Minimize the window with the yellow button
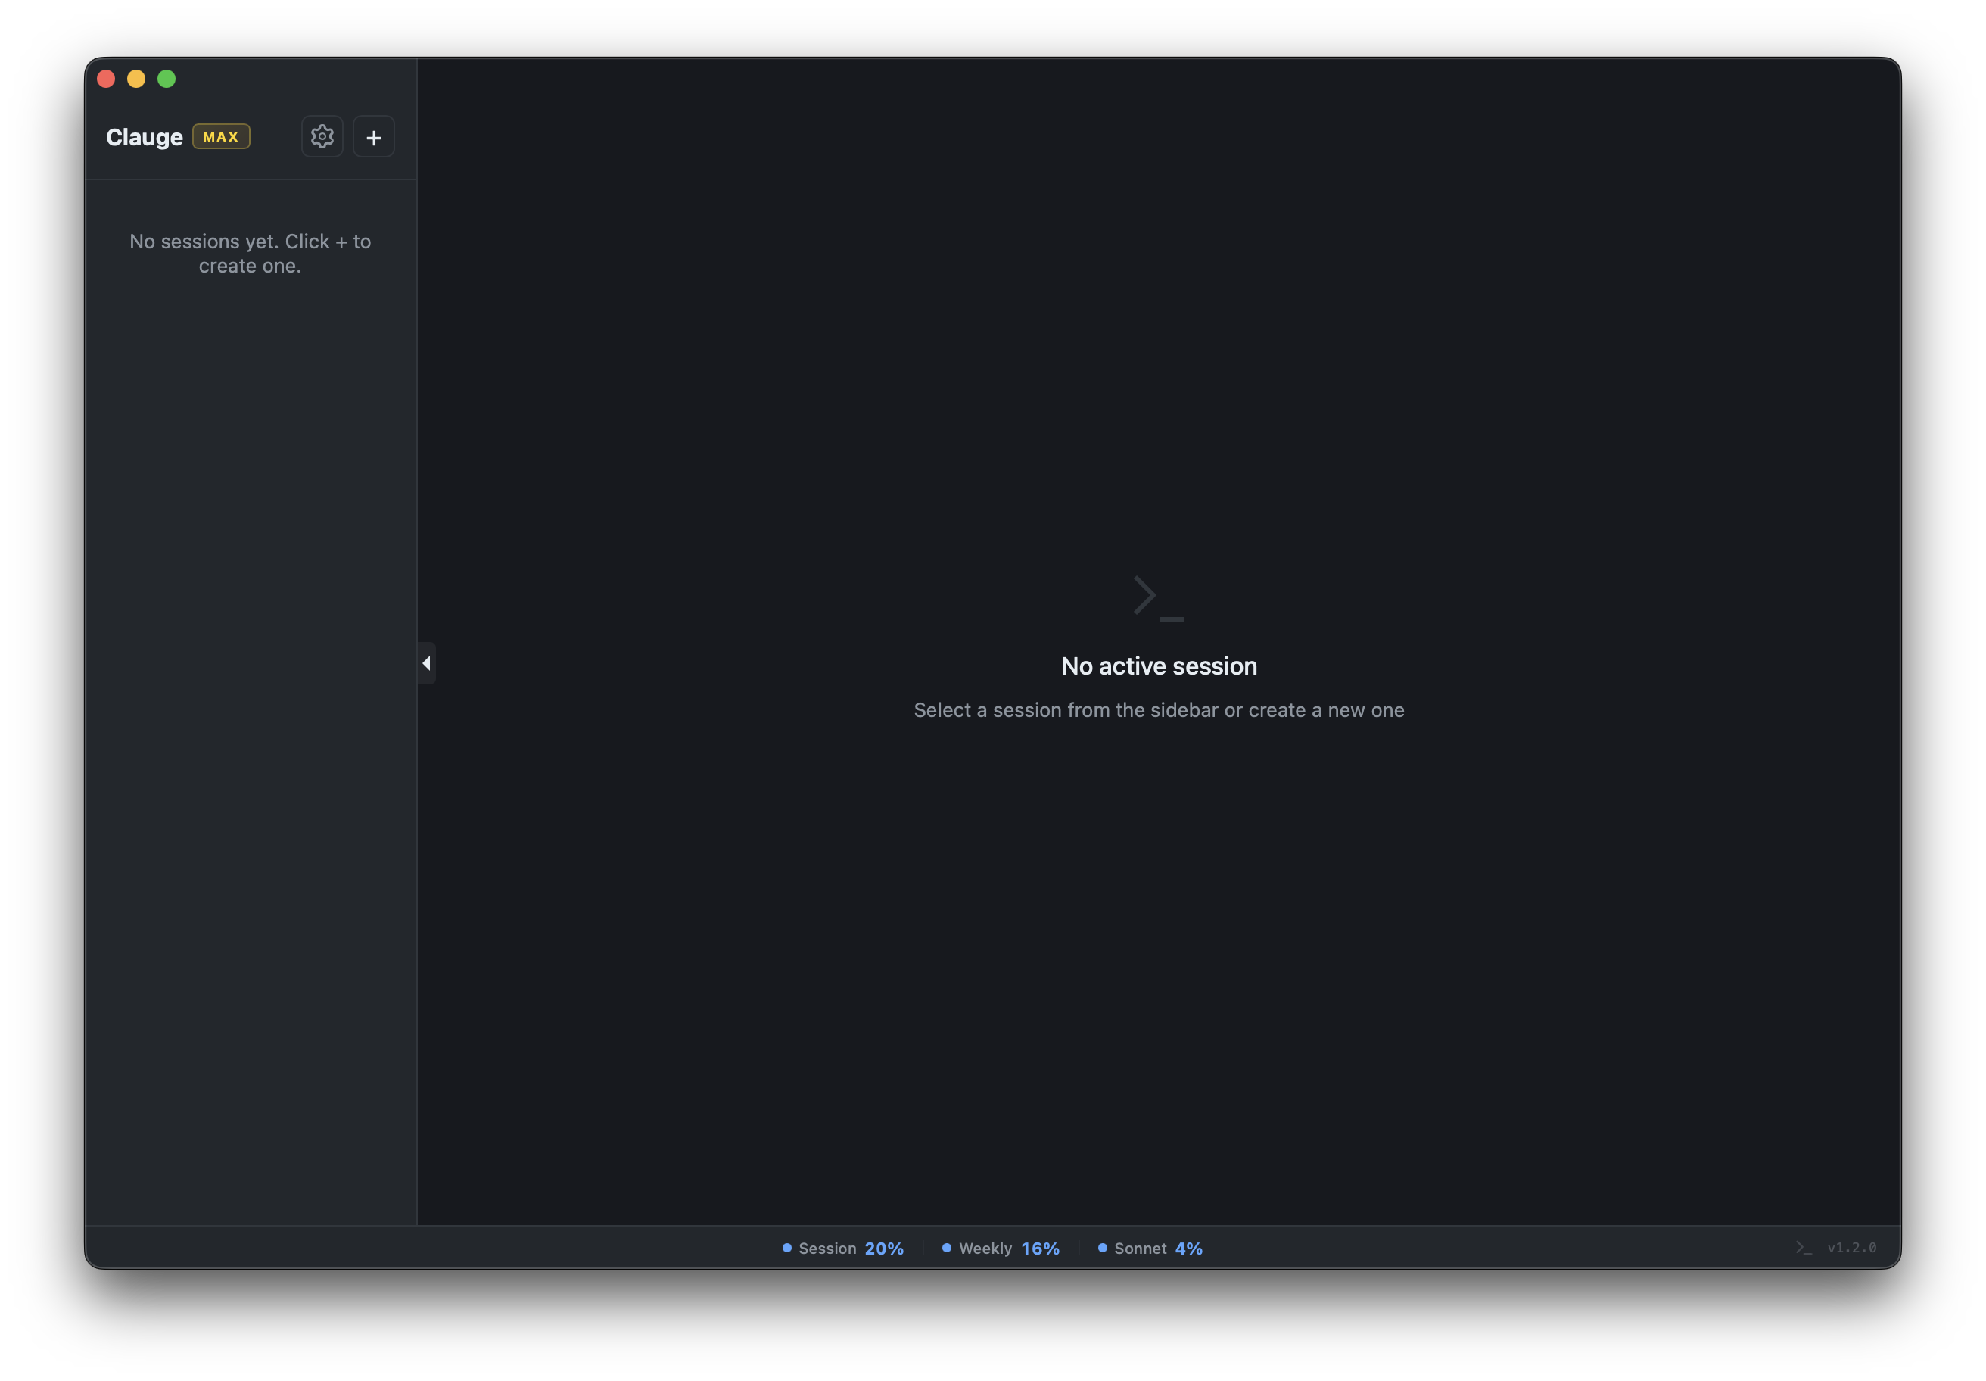Viewport: 1986px width, 1381px height. coord(137,79)
